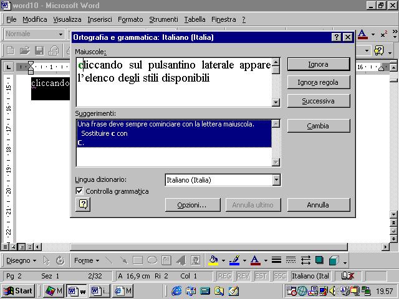Click the line color brush swatch

[234, 260]
